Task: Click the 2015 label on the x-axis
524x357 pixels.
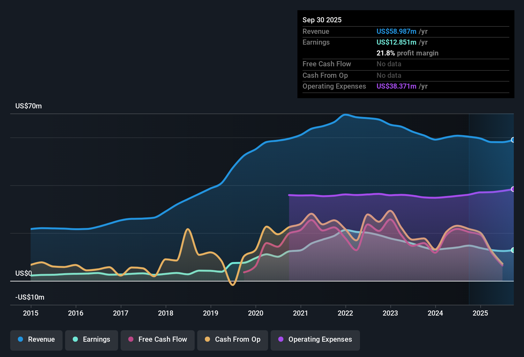Action: (31, 313)
